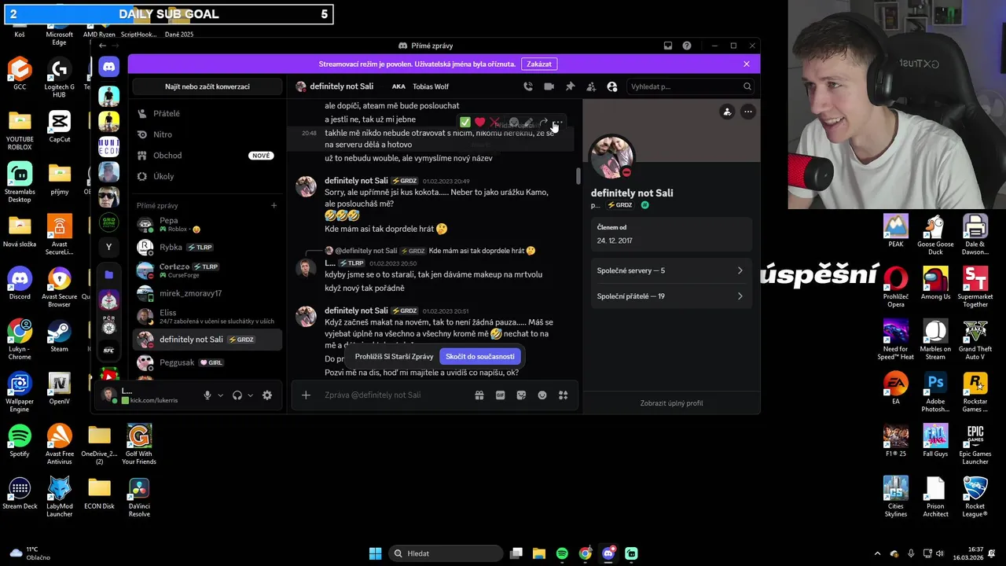The image size is (1006, 566).
Task: Open the mirek_zmoravy17 conversation
Action: tap(207, 293)
